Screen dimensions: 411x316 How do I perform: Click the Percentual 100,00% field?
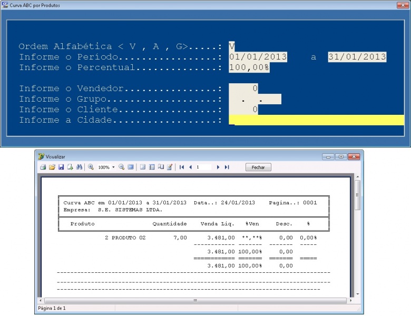click(x=249, y=67)
